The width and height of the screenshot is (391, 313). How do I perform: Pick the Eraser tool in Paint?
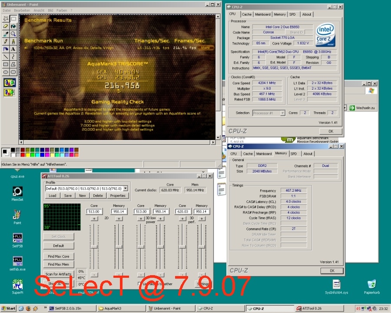(6, 26)
